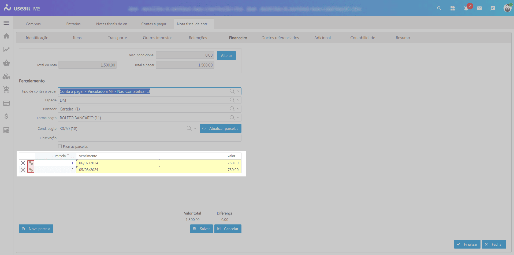This screenshot has width=514, height=255.
Task: Click the calculator icon in sidebar
Action: (6, 130)
